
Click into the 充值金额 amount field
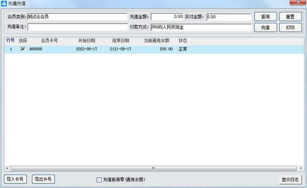pyautogui.click(x=167, y=17)
